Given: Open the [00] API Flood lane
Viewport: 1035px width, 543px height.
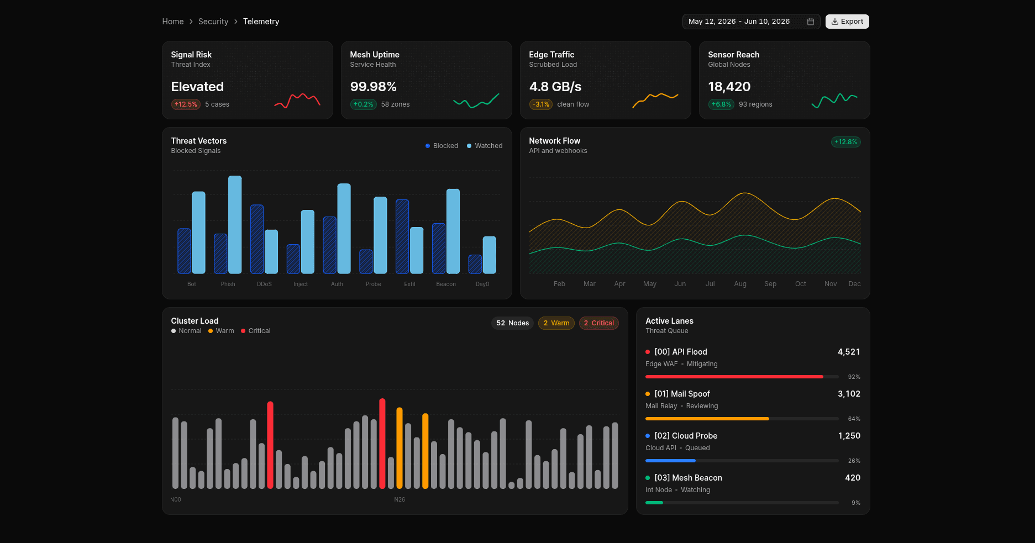Looking at the screenshot, I should tap(753, 363).
